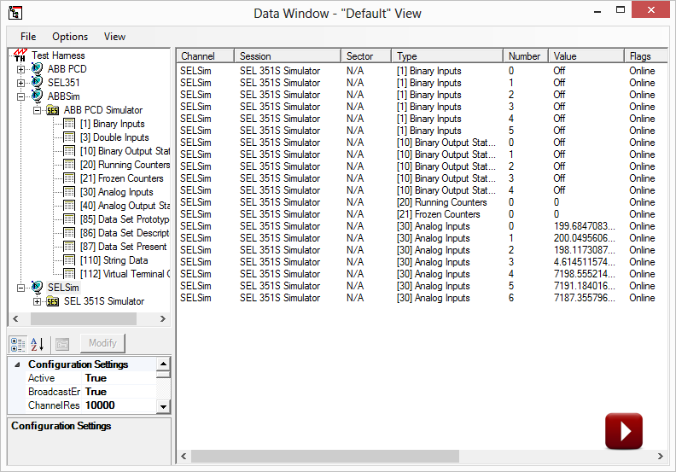This screenshot has width=676, height=472.
Task: Click the [112] Virtual Terminal table icon
Action: click(69, 274)
